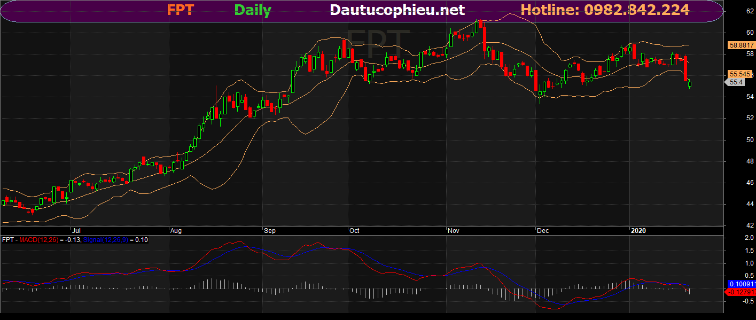The width and height of the screenshot is (756, 320).
Task: Select the 2020 year marker on time axis
Action: [x=638, y=231]
